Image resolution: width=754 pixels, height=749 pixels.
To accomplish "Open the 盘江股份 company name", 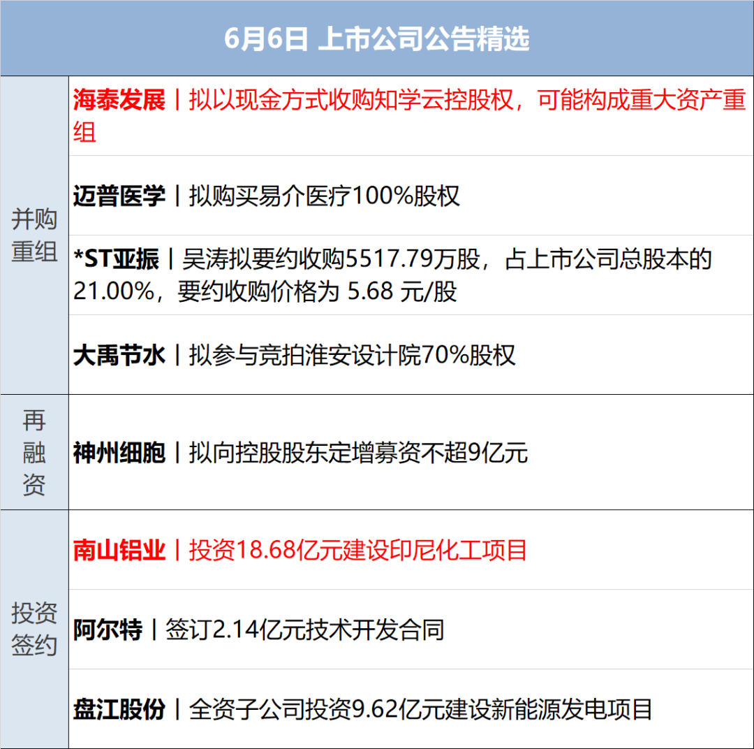I will [119, 710].
